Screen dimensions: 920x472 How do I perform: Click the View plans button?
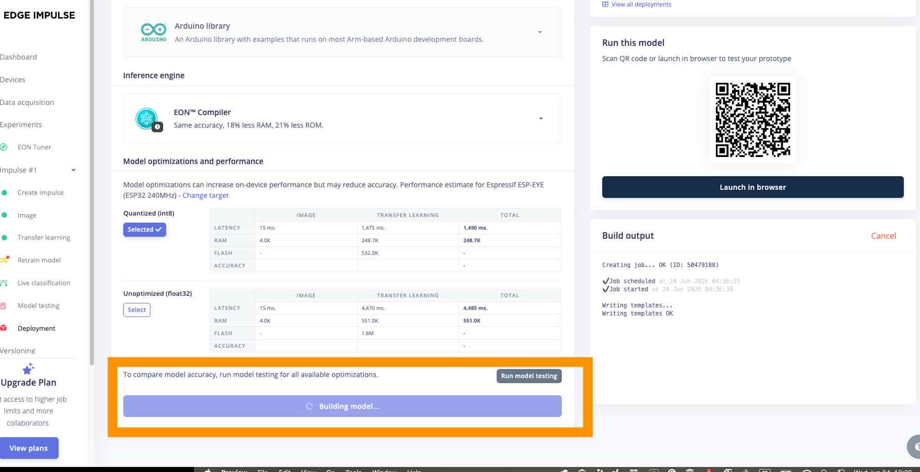[x=29, y=448]
